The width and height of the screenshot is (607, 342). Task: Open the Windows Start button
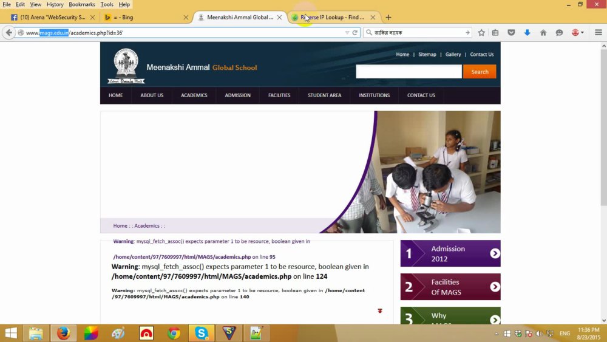11,333
